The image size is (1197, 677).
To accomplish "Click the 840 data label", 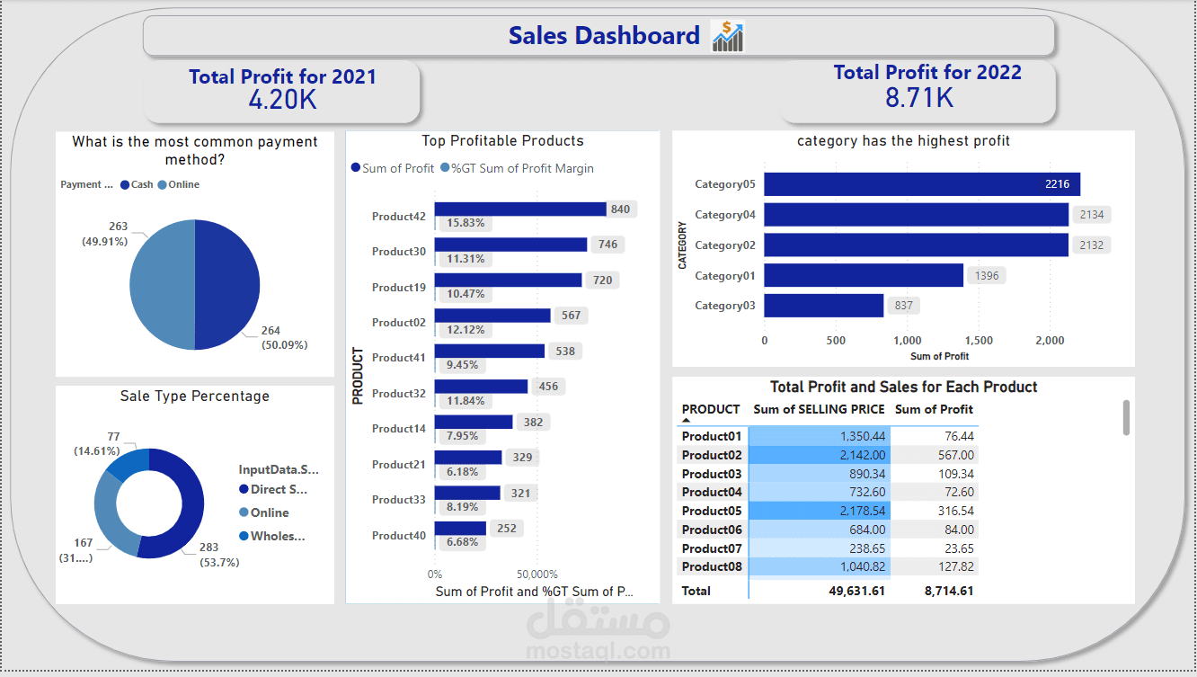I will coord(620,209).
